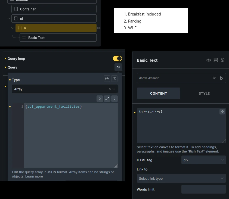
Task: Open the Select link type dropdown
Action: pyautogui.click(x=181, y=178)
